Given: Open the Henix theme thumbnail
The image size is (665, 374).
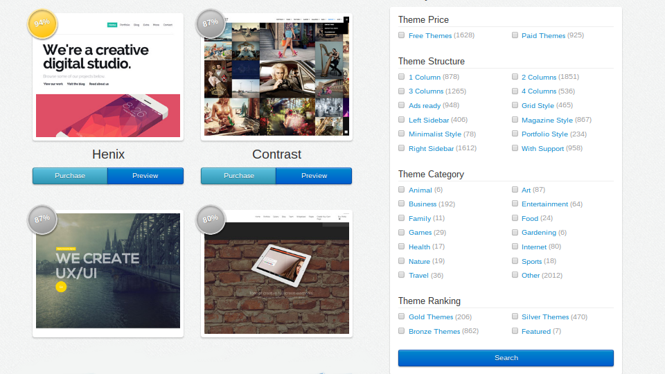Looking at the screenshot, I should click(x=108, y=77).
